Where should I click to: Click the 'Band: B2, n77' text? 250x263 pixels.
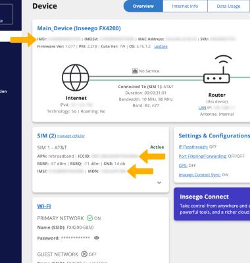pos(146,105)
